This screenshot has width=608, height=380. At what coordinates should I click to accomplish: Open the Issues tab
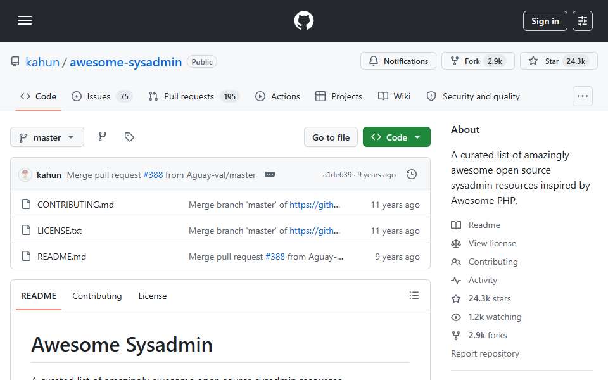tap(102, 96)
